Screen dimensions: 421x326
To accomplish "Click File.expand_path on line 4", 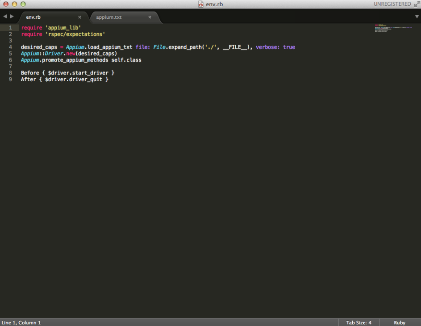I will tap(177, 47).
